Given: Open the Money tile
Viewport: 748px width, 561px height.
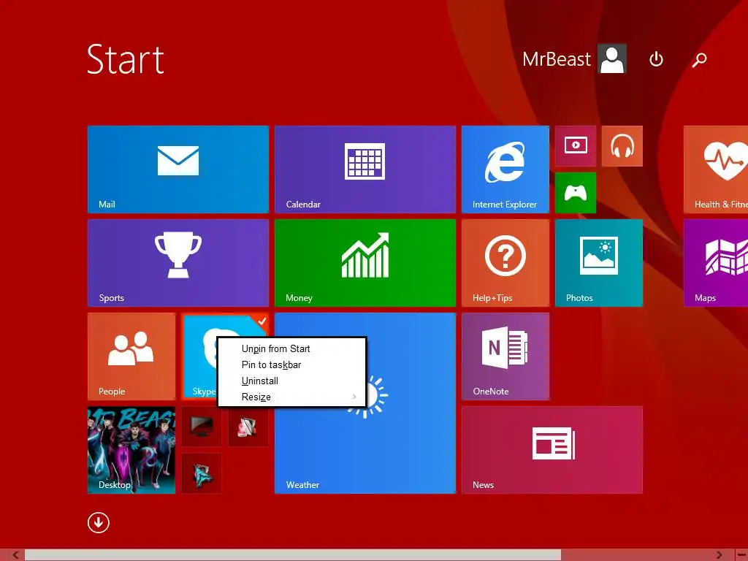Looking at the screenshot, I should [x=365, y=263].
